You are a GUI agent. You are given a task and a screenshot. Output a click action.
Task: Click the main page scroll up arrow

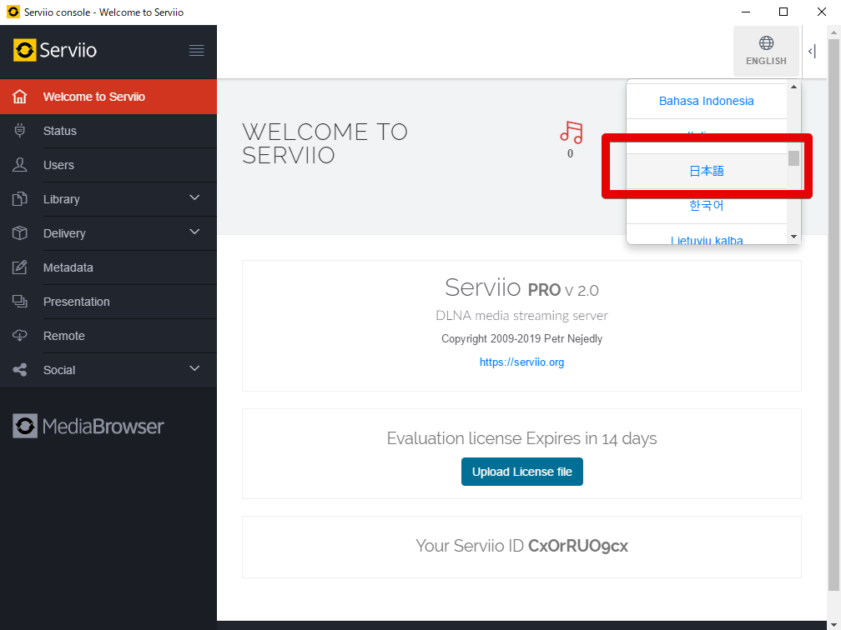click(833, 32)
